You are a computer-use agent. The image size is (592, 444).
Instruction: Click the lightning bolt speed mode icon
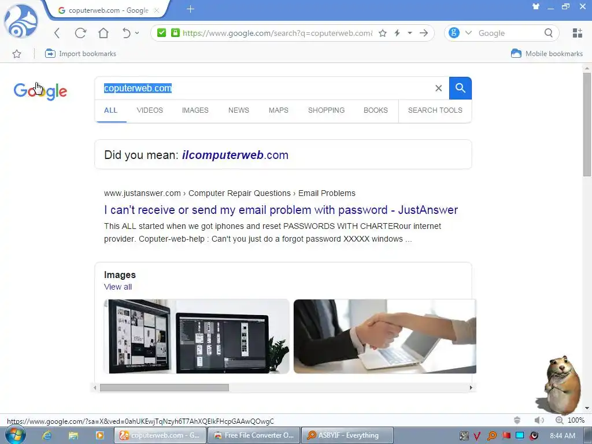coord(397,33)
